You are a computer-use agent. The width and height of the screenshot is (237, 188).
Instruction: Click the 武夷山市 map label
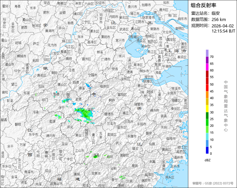click(56, 184)
